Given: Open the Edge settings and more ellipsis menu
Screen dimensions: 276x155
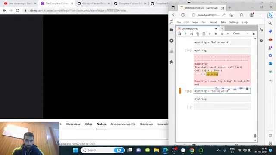Looking at the screenshot, I should (x=260, y=15).
